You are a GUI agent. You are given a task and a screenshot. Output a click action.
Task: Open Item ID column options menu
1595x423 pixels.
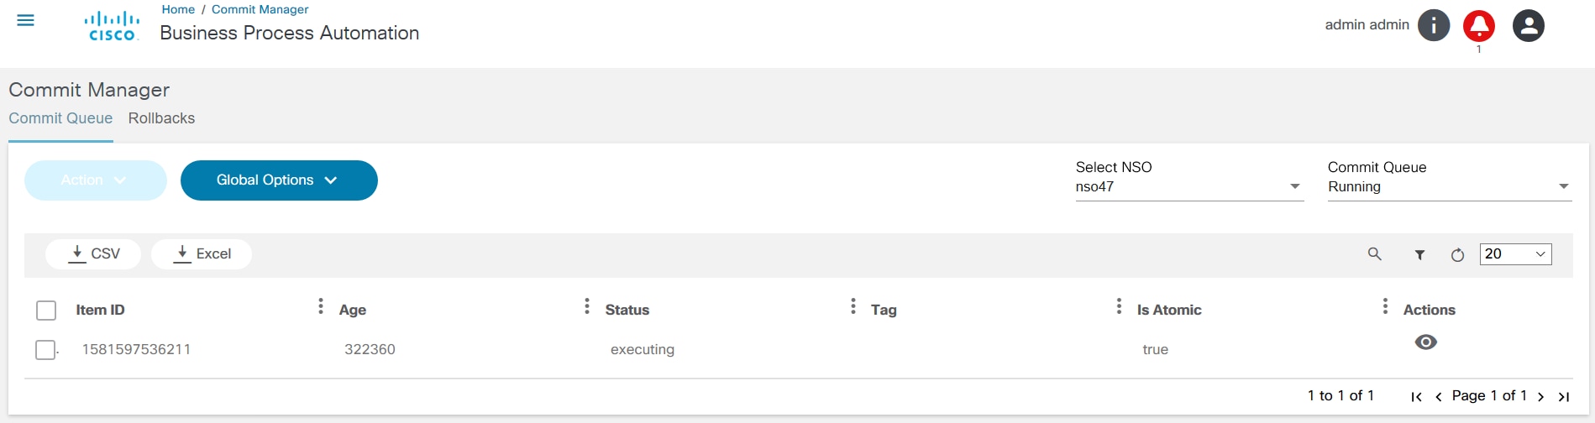321,306
